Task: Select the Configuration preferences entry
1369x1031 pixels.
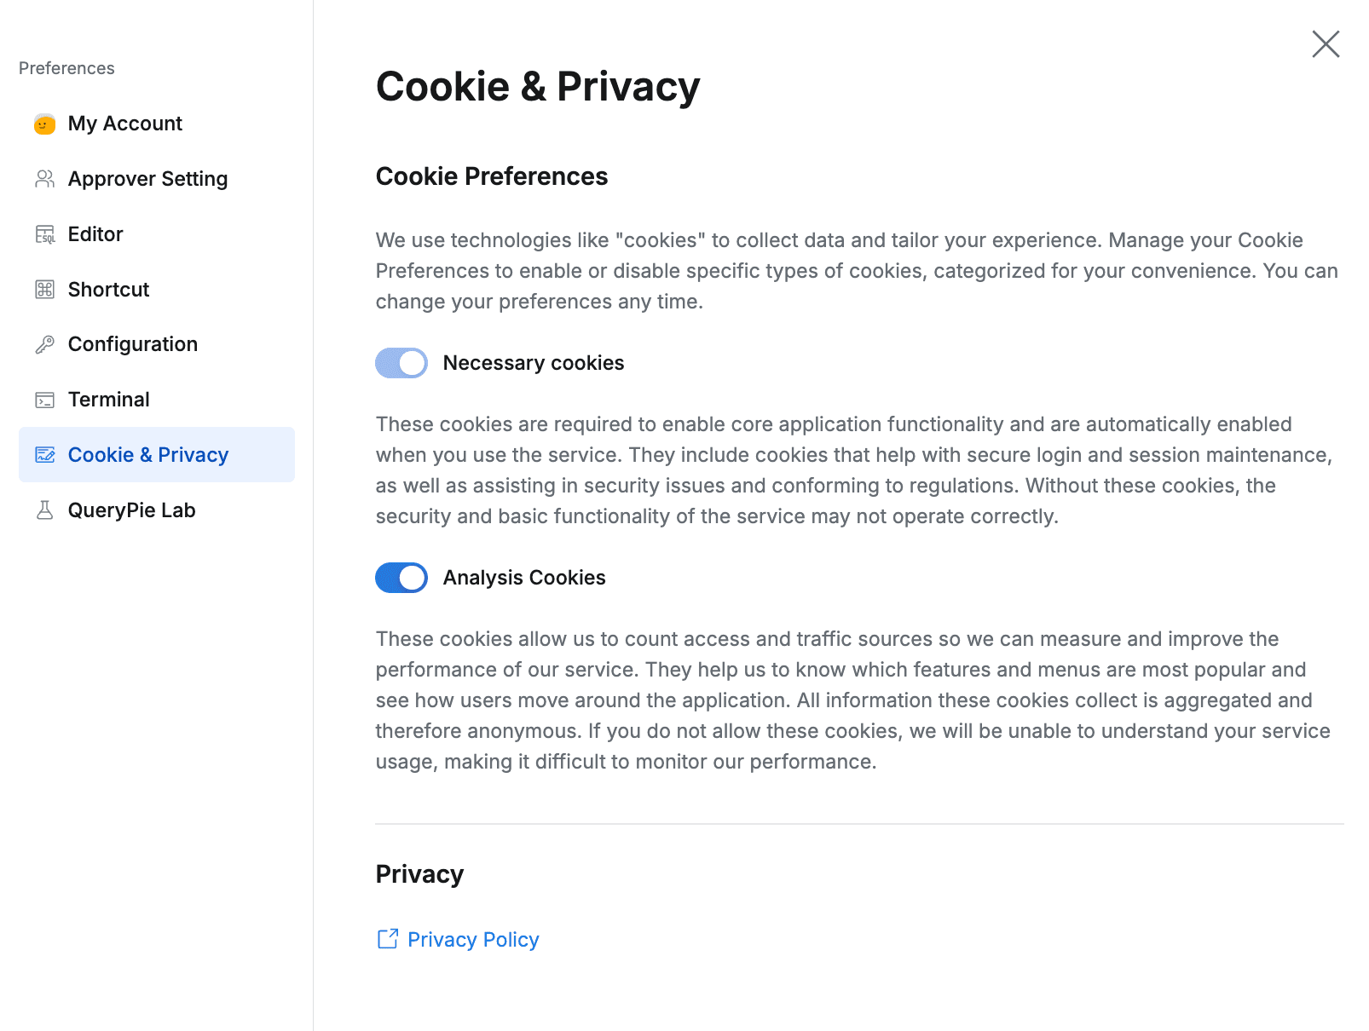Action: [x=132, y=343]
